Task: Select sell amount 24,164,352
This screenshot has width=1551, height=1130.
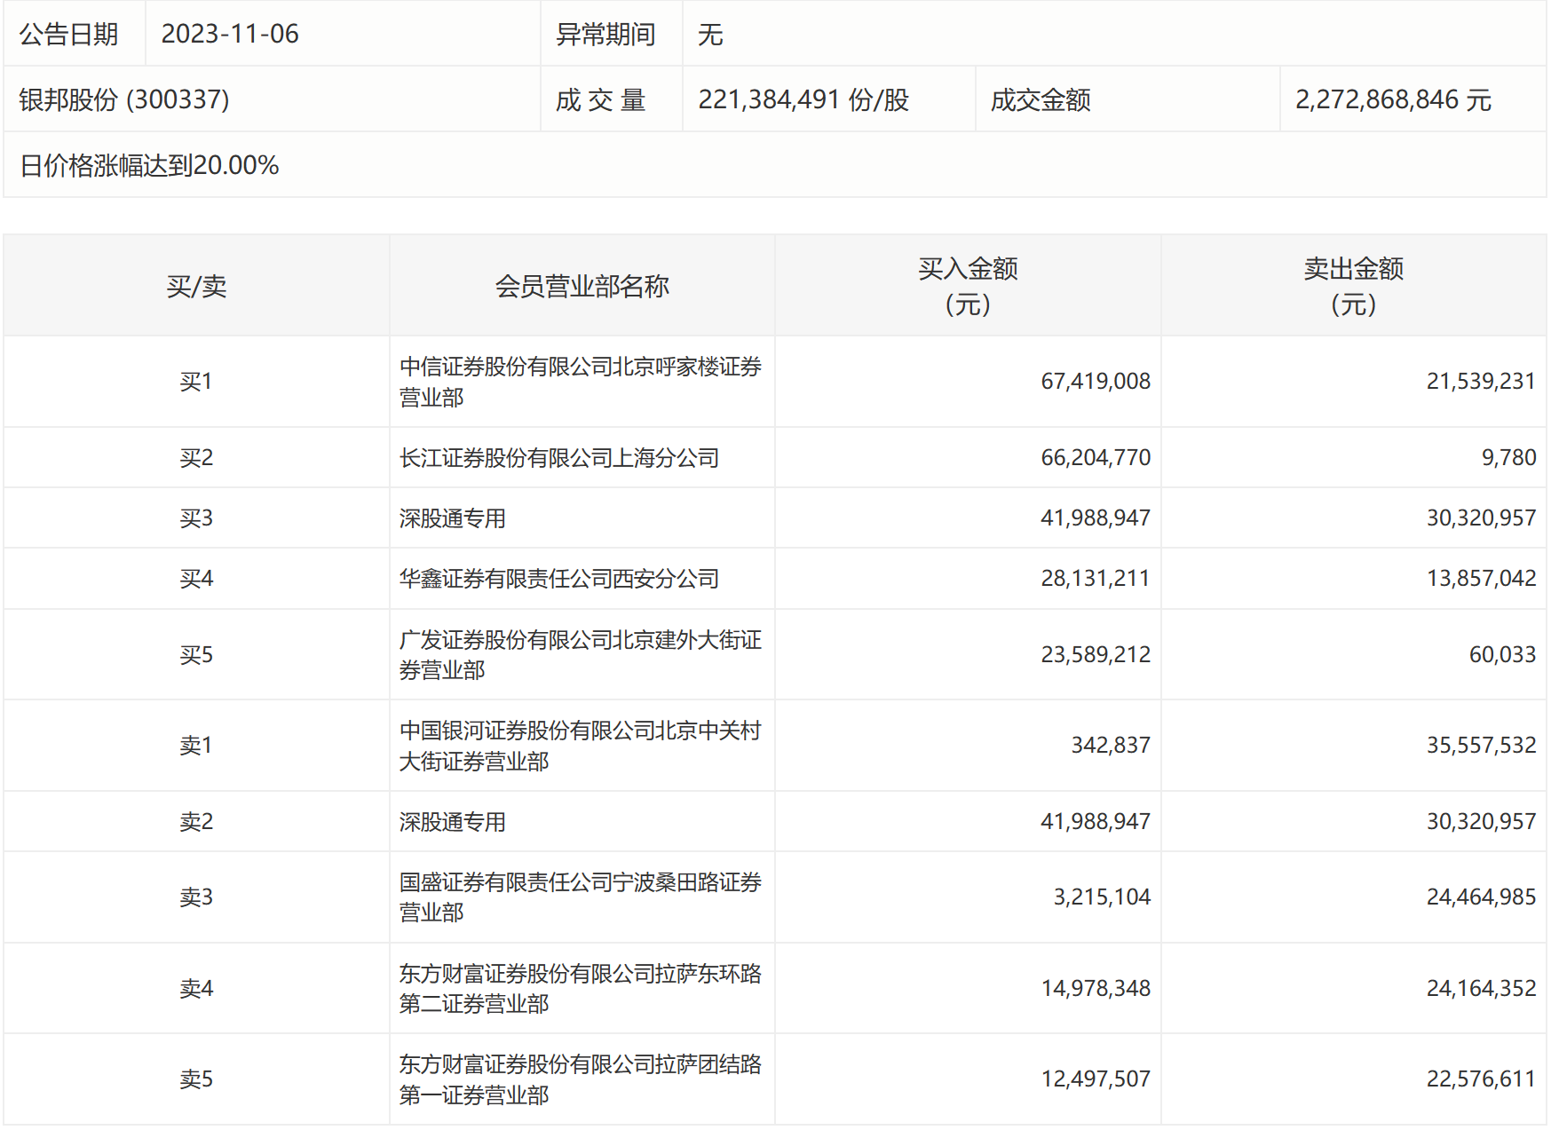Action: click(1481, 988)
